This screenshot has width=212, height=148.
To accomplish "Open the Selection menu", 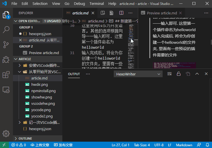I will click(40, 4).
